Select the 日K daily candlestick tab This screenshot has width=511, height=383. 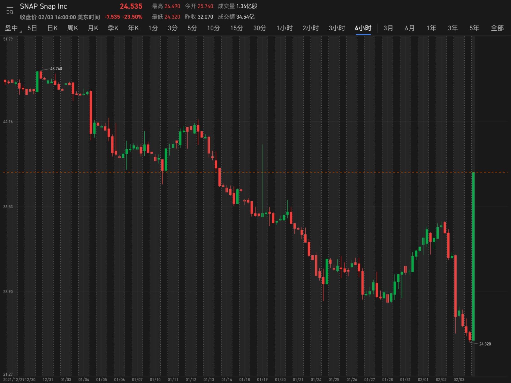tap(52, 28)
